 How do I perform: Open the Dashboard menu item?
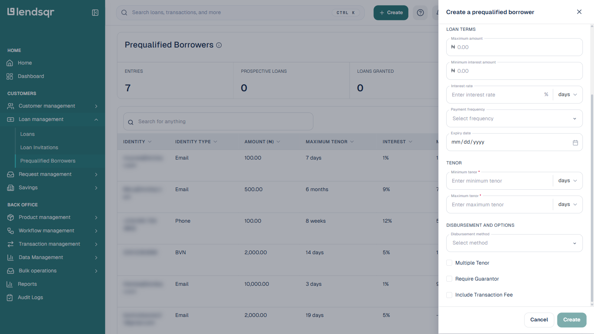[31, 76]
